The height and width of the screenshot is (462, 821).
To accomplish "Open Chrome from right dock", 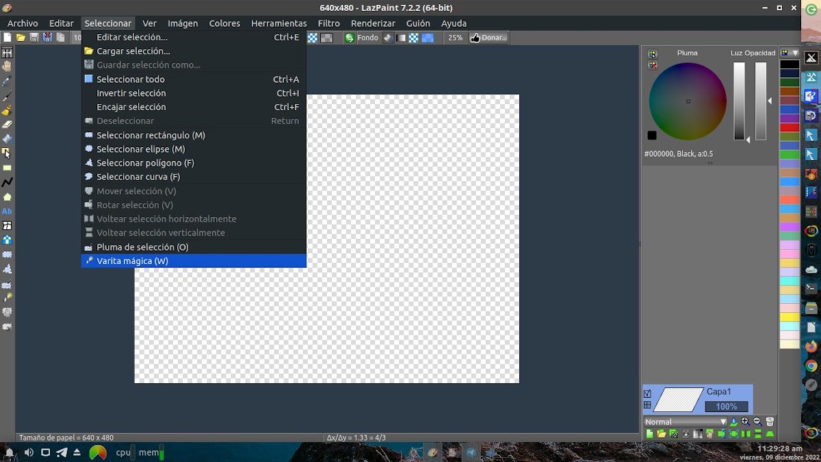I will pyautogui.click(x=811, y=365).
